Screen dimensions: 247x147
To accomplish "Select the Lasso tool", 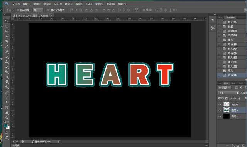I will [x=7, y=31].
